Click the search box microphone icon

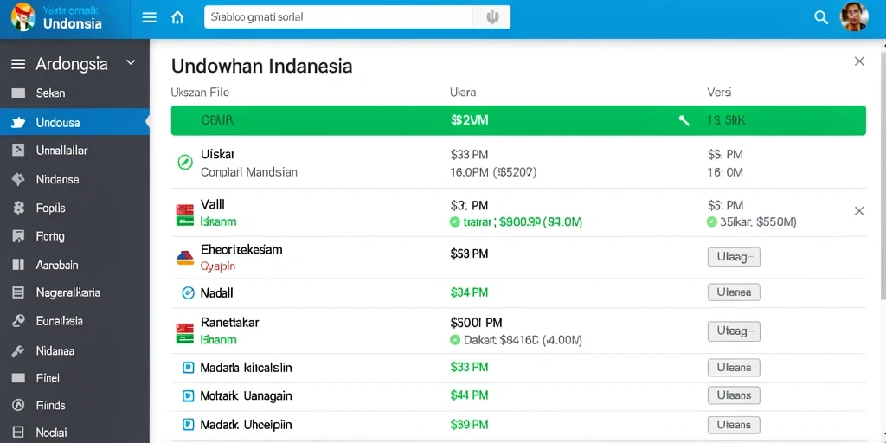click(x=492, y=17)
